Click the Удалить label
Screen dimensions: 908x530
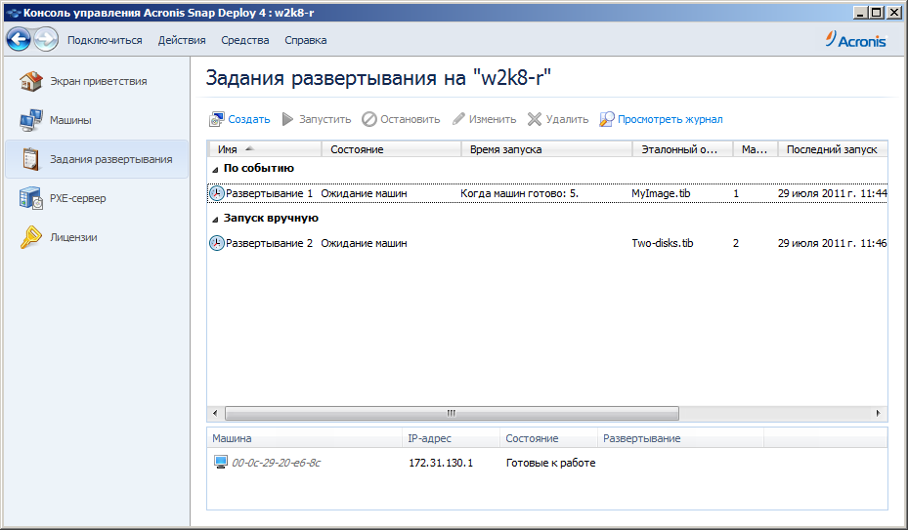pyautogui.click(x=567, y=119)
